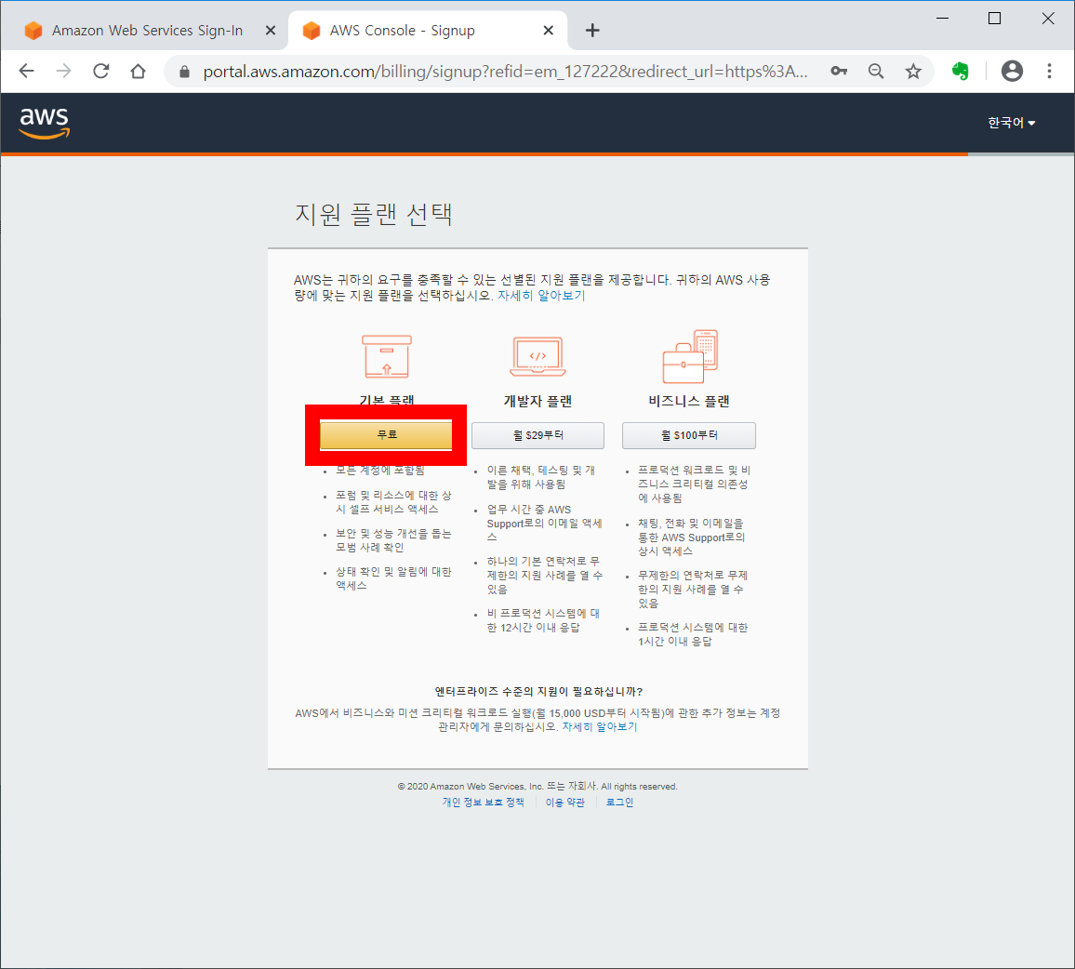
Task: Open a new browser tab
Action: (x=592, y=30)
